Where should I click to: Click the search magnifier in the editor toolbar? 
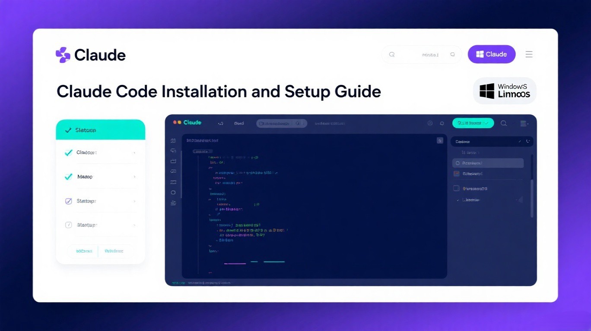coord(504,123)
